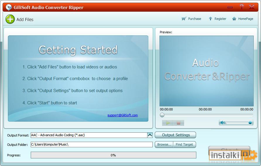Click the help question mark icon
Screen dimensions: 261x166
pyautogui.click(x=241, y=7)
